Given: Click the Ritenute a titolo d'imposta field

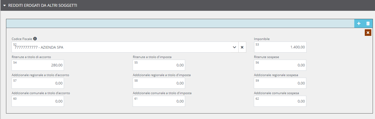Looking at the screenshot, I should point(159,65).
